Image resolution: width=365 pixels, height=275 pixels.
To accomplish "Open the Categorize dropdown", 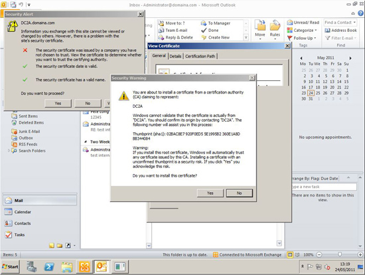I will [302, 31].
